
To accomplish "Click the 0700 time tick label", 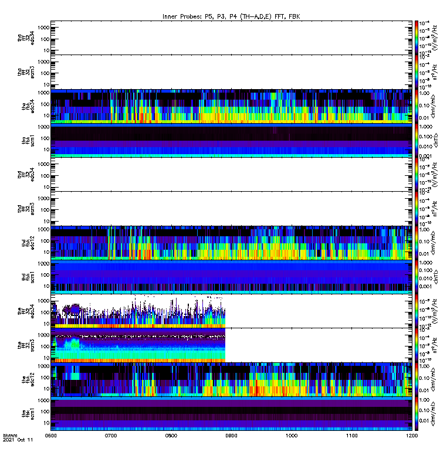I will pos(111,436).
